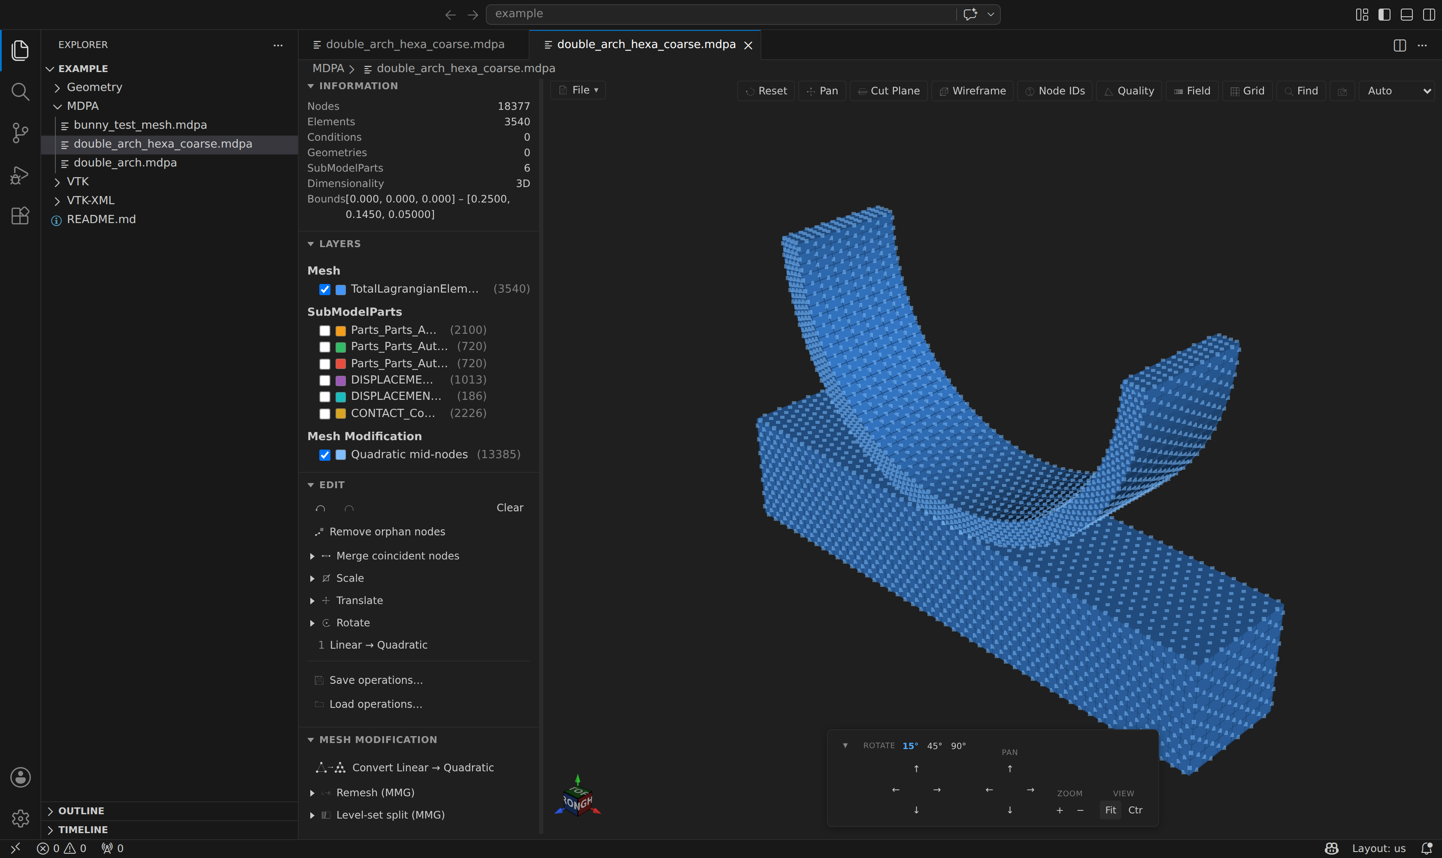
Task: Open Extensions view
Action: pos(20,216)
